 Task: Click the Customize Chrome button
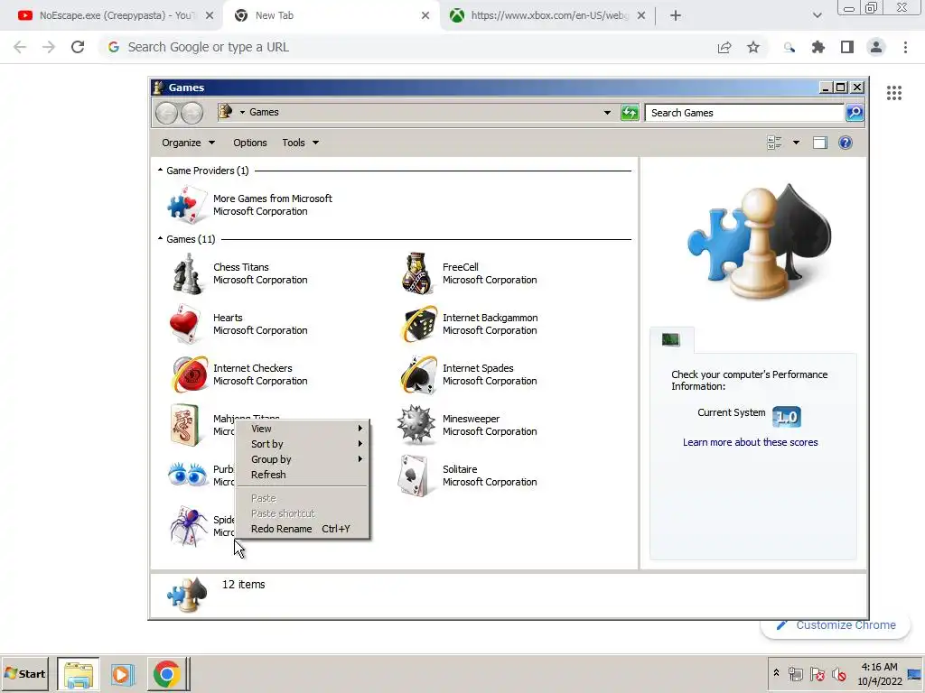[x=836, y=625]
